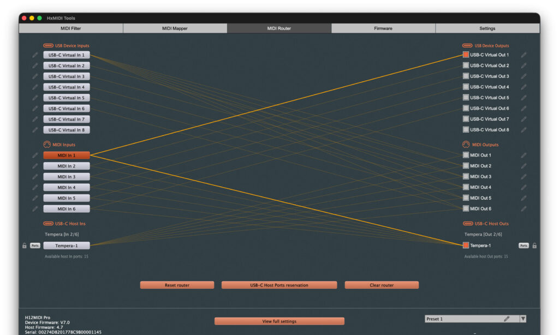
Task: Click lock icon next to Tempera-1 host in
Action: pyautogui.click(x=24, y=246)
